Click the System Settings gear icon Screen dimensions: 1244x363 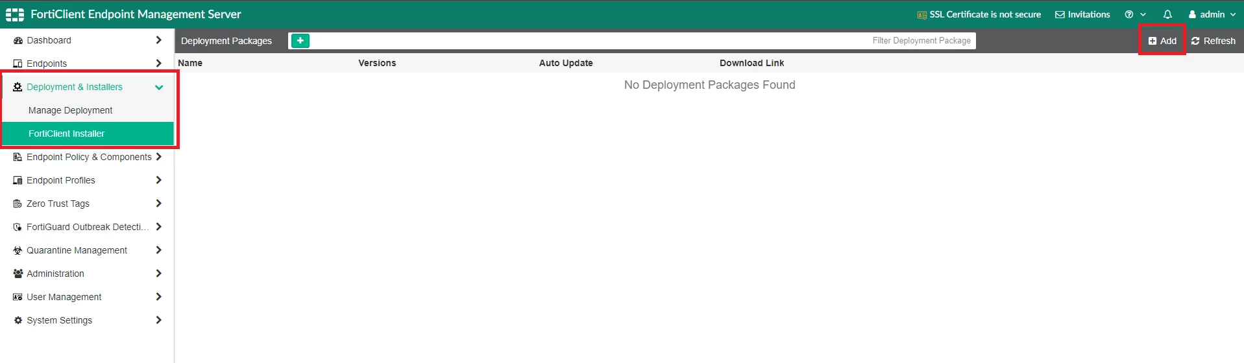click(18, 320)
